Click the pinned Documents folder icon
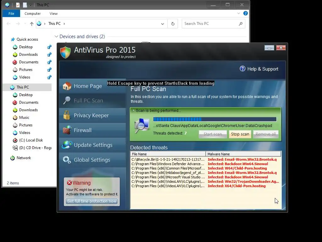This screenshot has width=322, height=242. click(15, 62)
